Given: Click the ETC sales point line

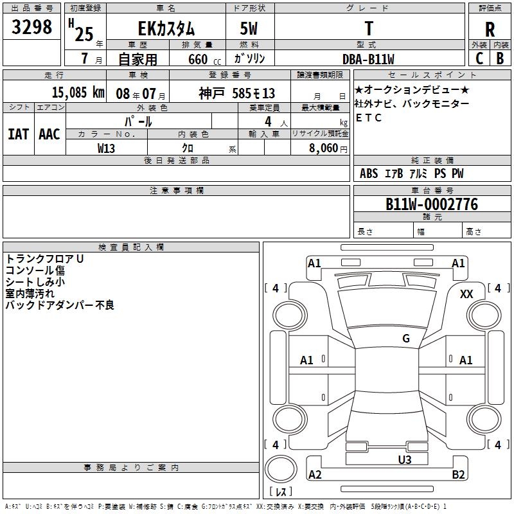Looking at the screenshot, I should [369, 118].
